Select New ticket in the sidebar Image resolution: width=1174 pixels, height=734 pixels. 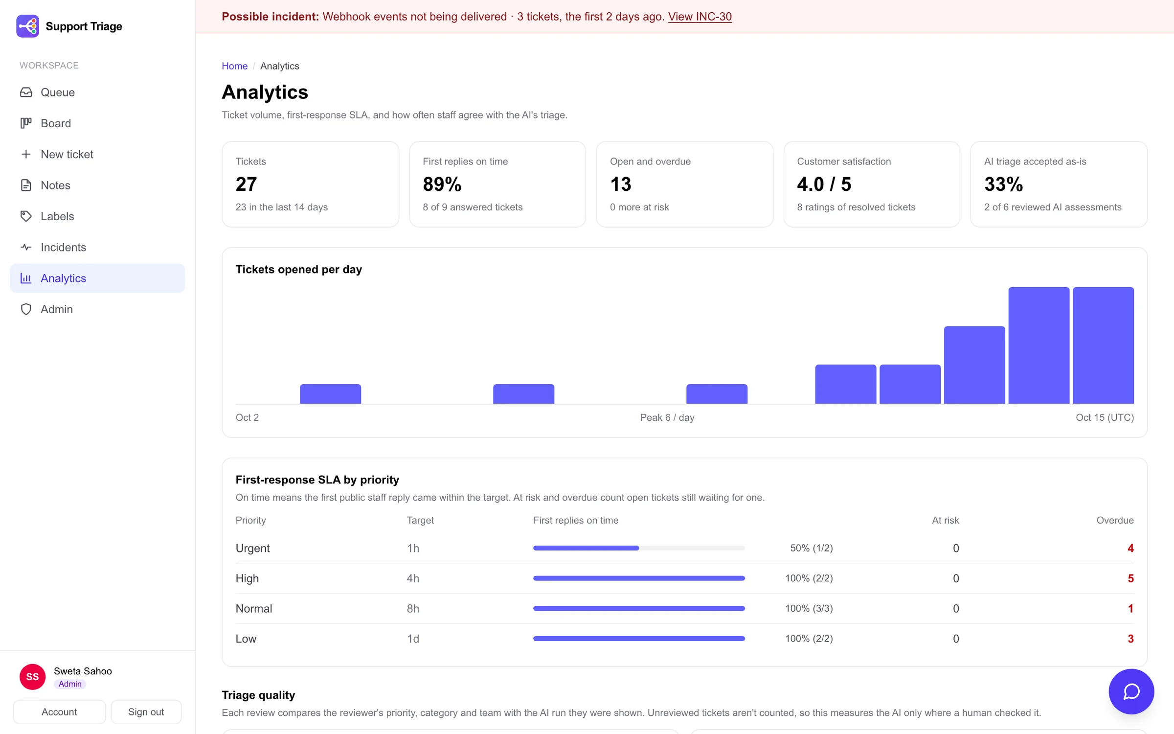point(97,154)
